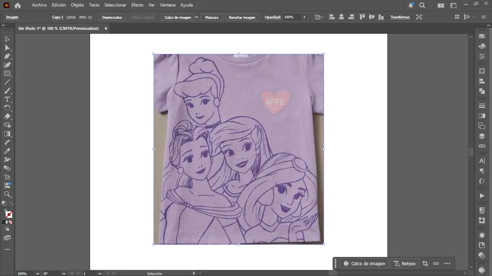
Task: Select the Gradient tool
Action: (7, 134)
